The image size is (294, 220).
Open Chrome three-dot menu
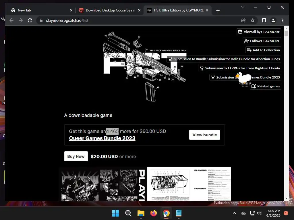point(283,20)
